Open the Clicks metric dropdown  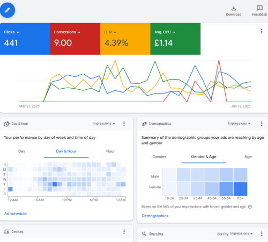[12, 32]
